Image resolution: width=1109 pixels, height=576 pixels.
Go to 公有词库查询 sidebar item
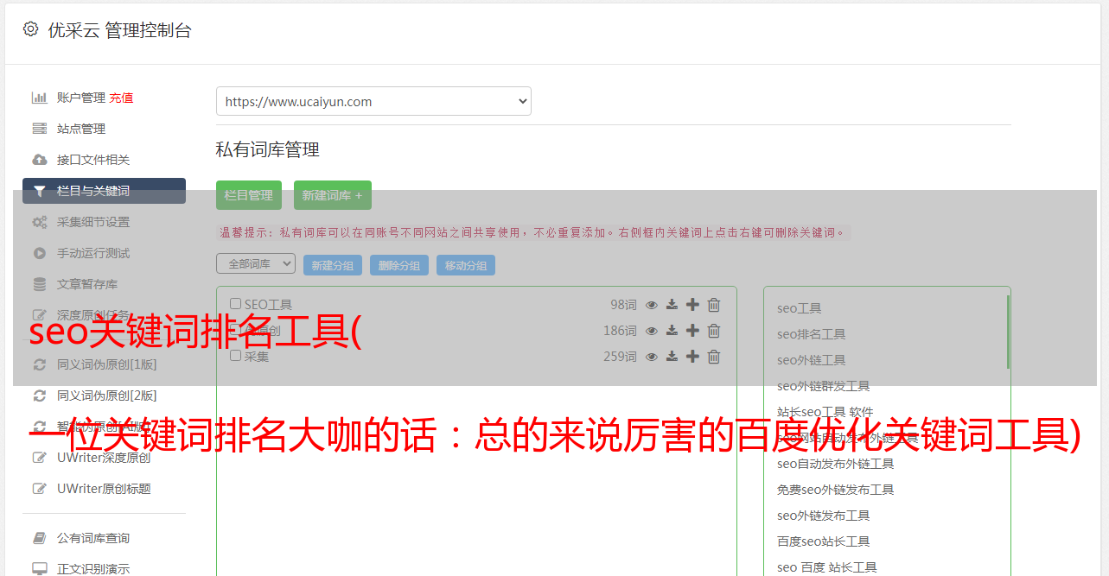(93, 538)
